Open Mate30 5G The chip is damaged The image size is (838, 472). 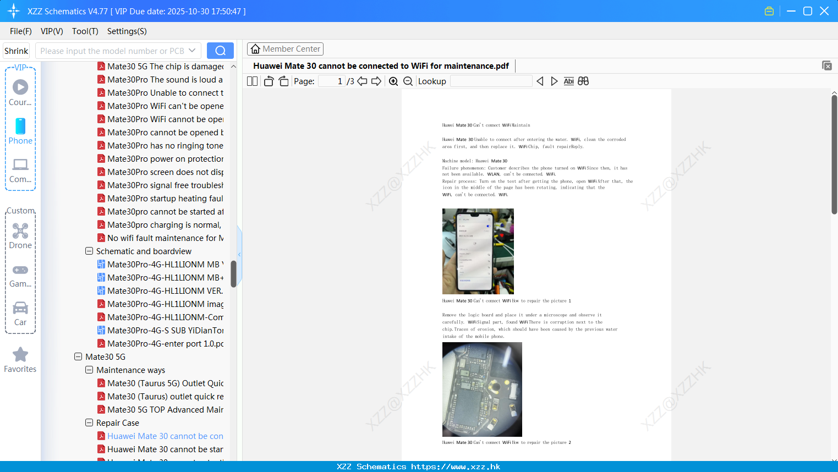(x=160, y=66)
